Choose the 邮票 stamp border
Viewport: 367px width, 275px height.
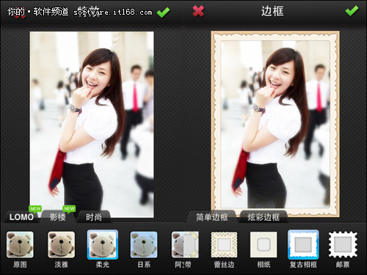343,245
